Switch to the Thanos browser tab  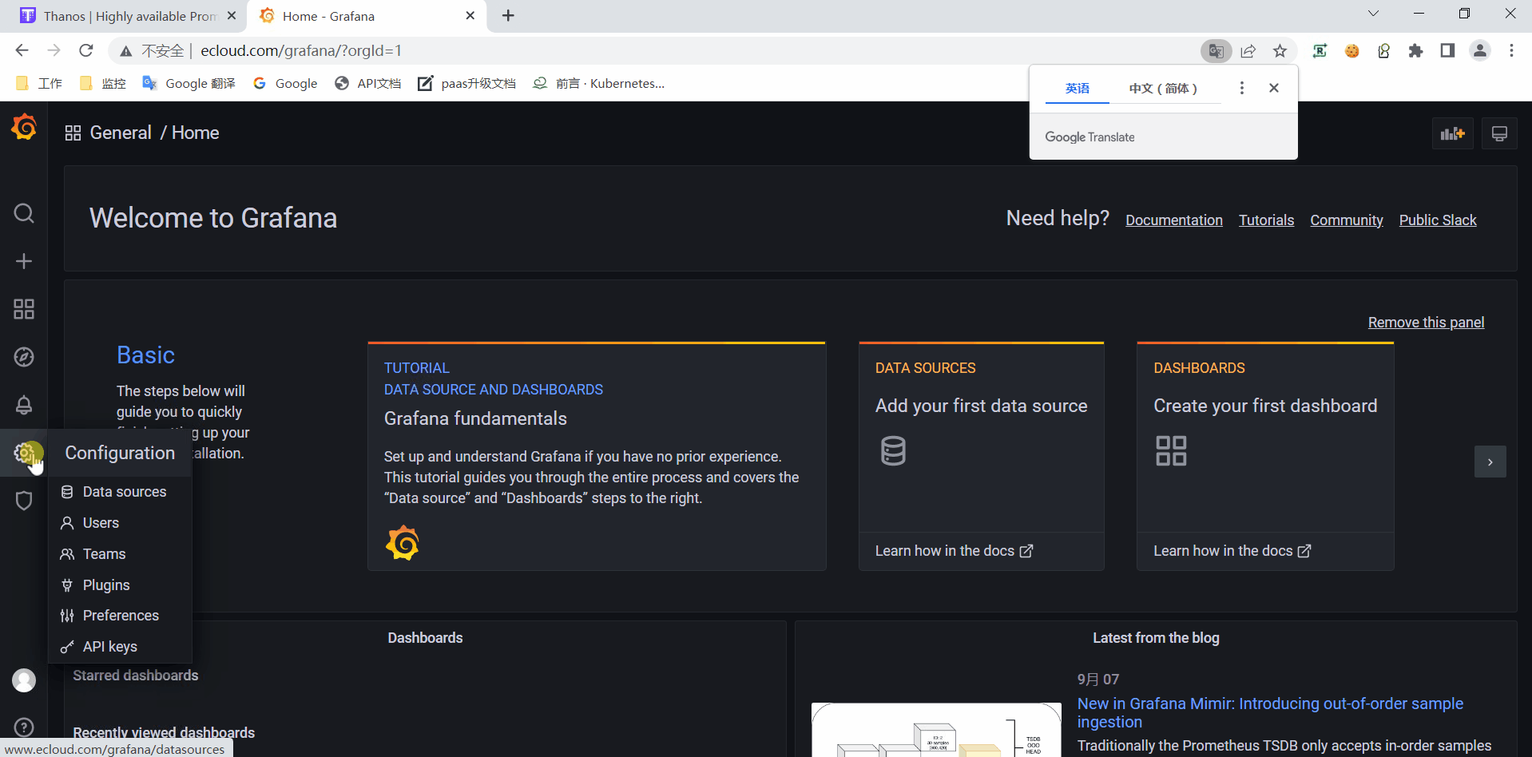point(124,16)
